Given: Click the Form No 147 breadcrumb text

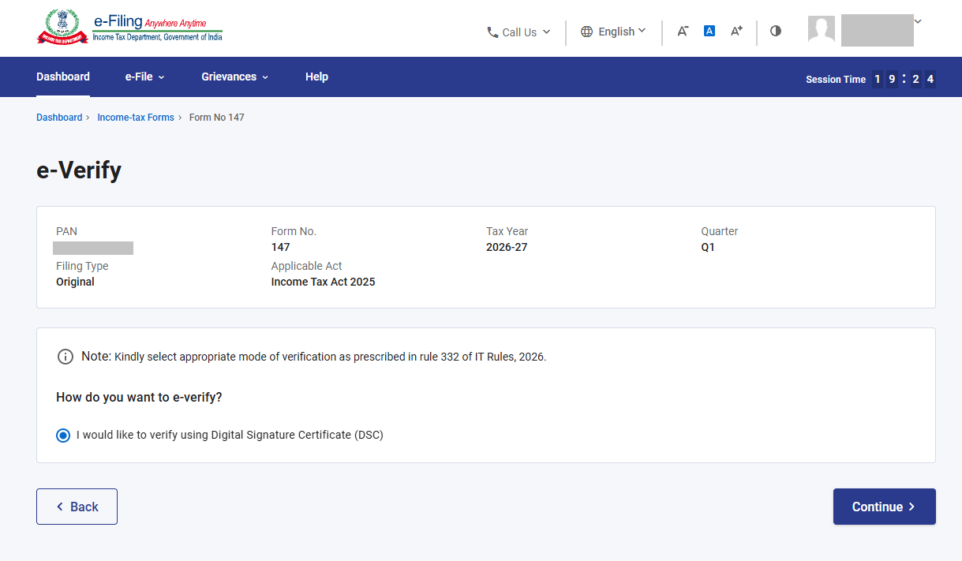Looking at the screenshot, I should click(x=217, y=118).
